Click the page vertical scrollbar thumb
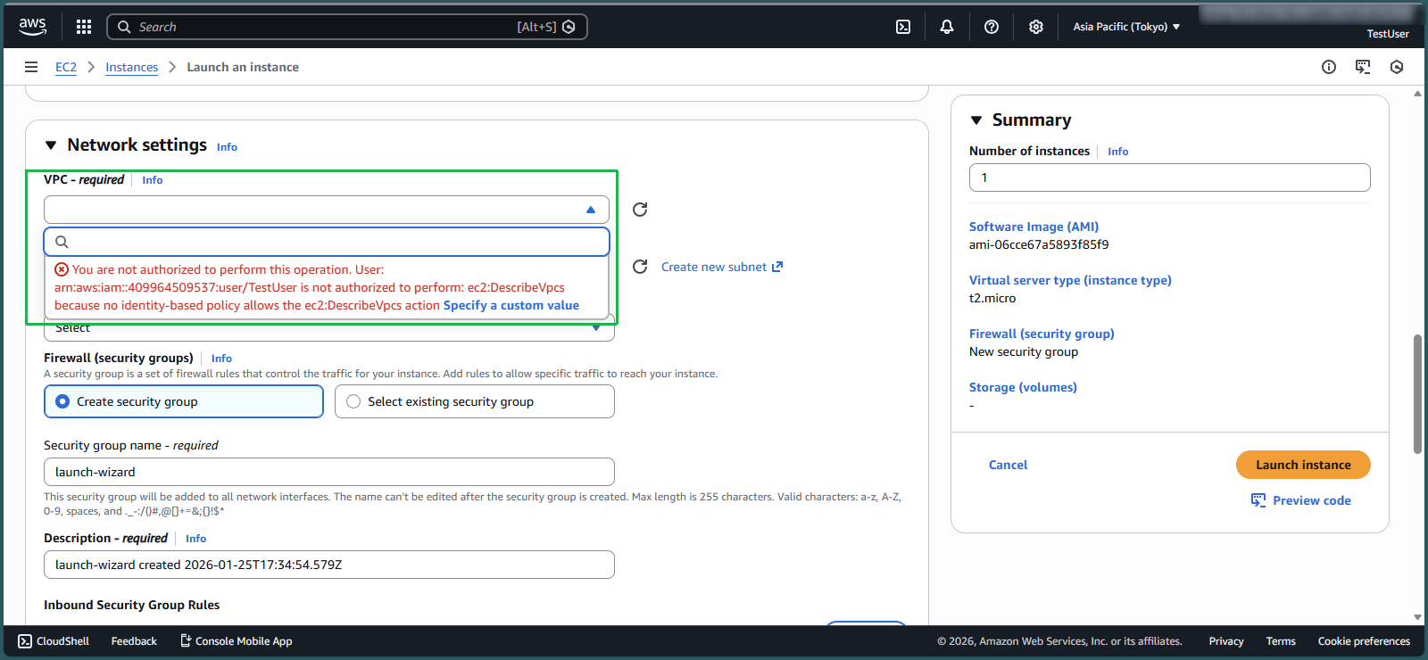 coord(1417,392)
